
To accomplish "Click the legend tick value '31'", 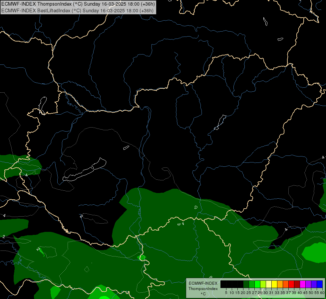I will tap(271, 293).
